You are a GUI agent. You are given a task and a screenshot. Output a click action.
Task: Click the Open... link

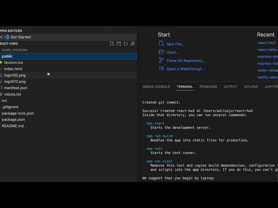tap(173, 52)
